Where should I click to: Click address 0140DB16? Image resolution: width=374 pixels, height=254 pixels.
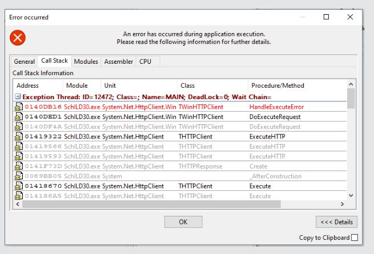pyautogui.click(x=43, y=107)
